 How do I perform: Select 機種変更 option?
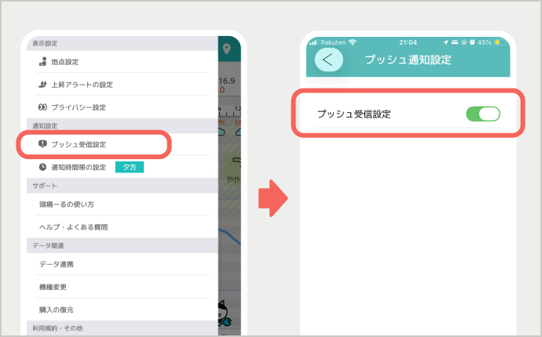point(123,287)
